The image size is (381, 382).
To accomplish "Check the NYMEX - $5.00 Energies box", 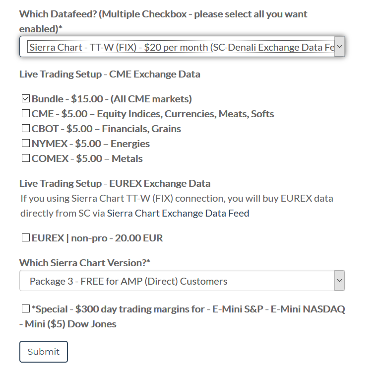I will 26,144.
